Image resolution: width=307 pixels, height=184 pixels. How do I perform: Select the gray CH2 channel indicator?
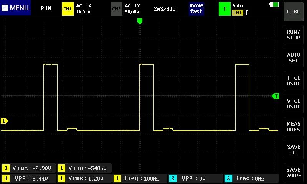[116, 9]
